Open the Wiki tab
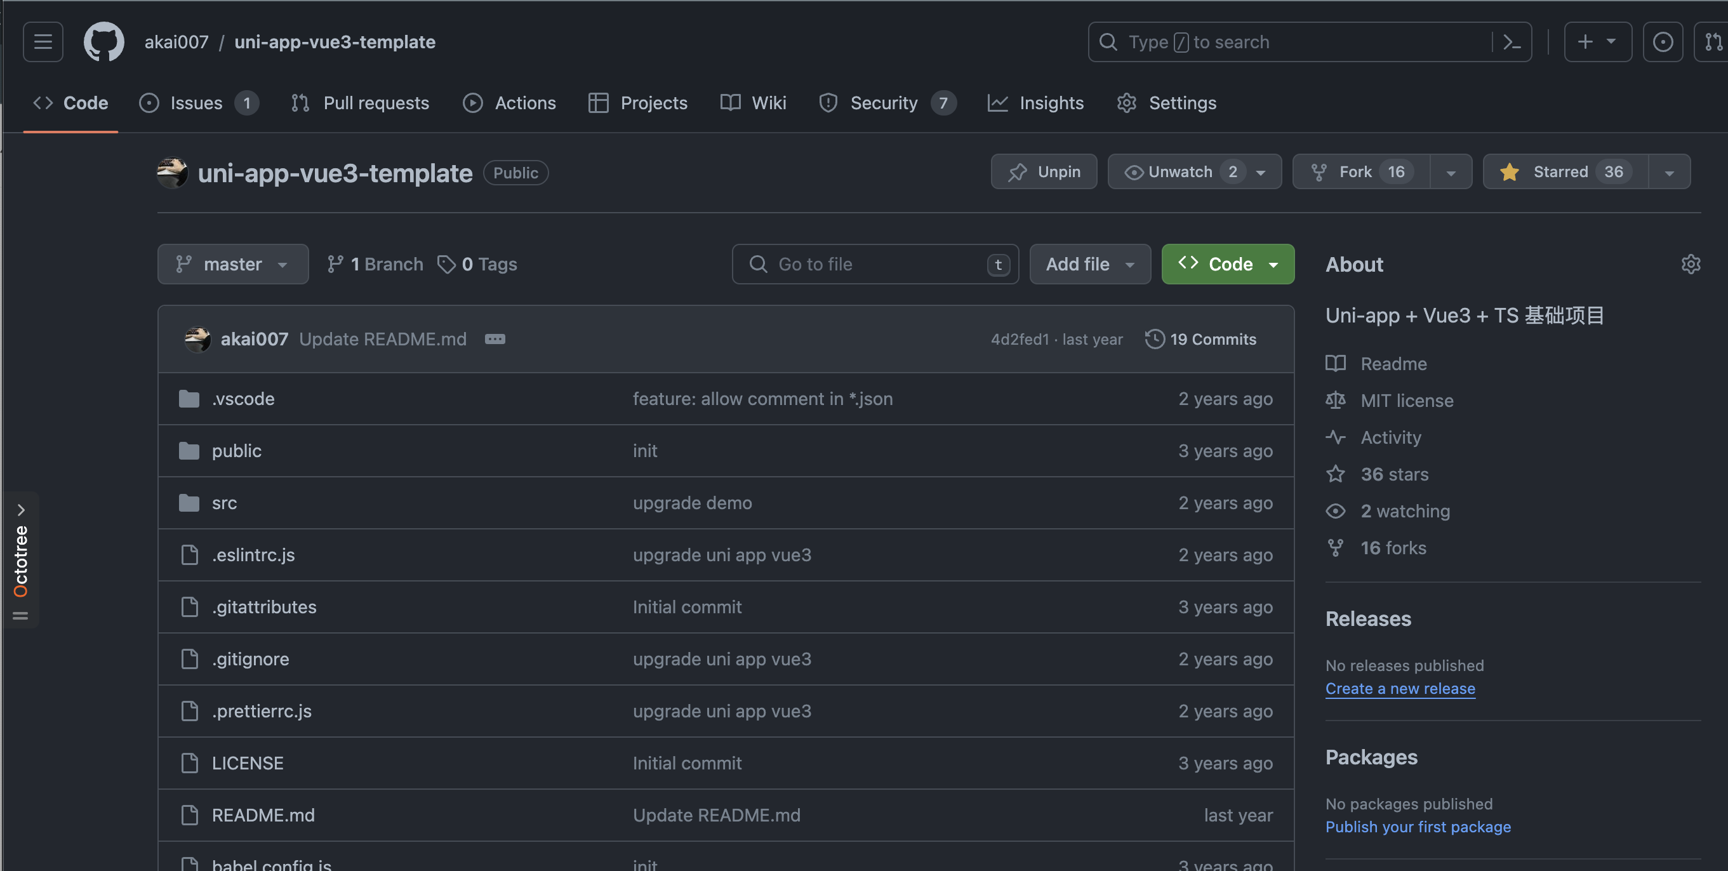Viewport: 1728px width, 871px height. 754,103
